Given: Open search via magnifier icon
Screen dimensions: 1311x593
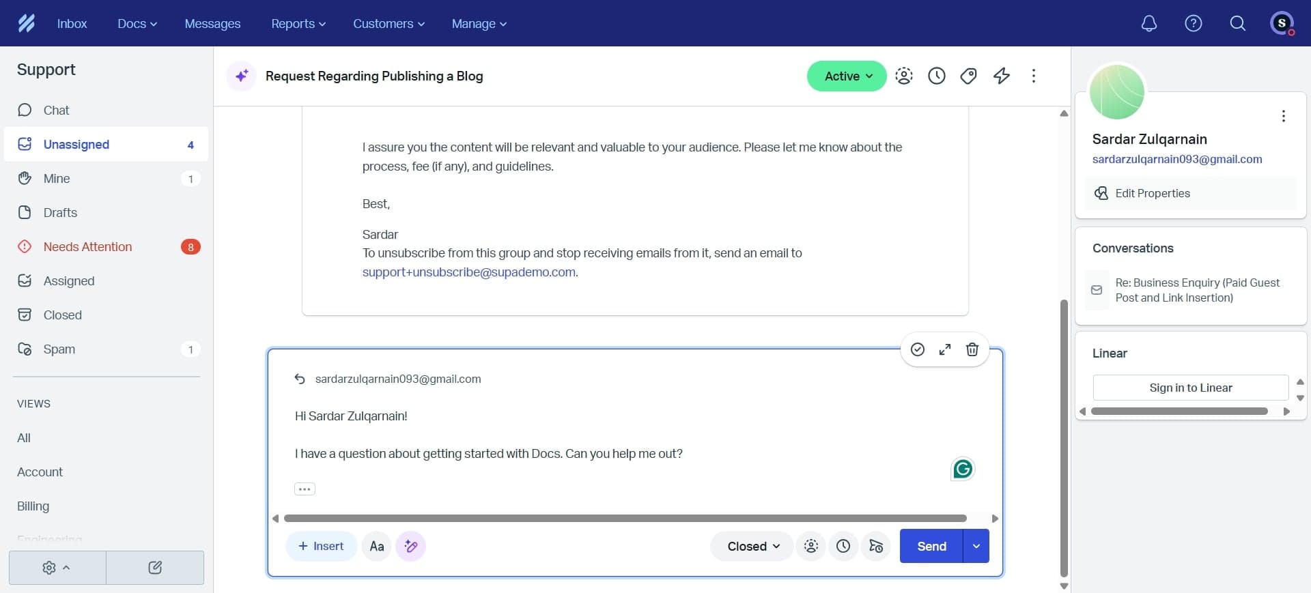Looking at the screenshot, I should (x=1237, y=23).
